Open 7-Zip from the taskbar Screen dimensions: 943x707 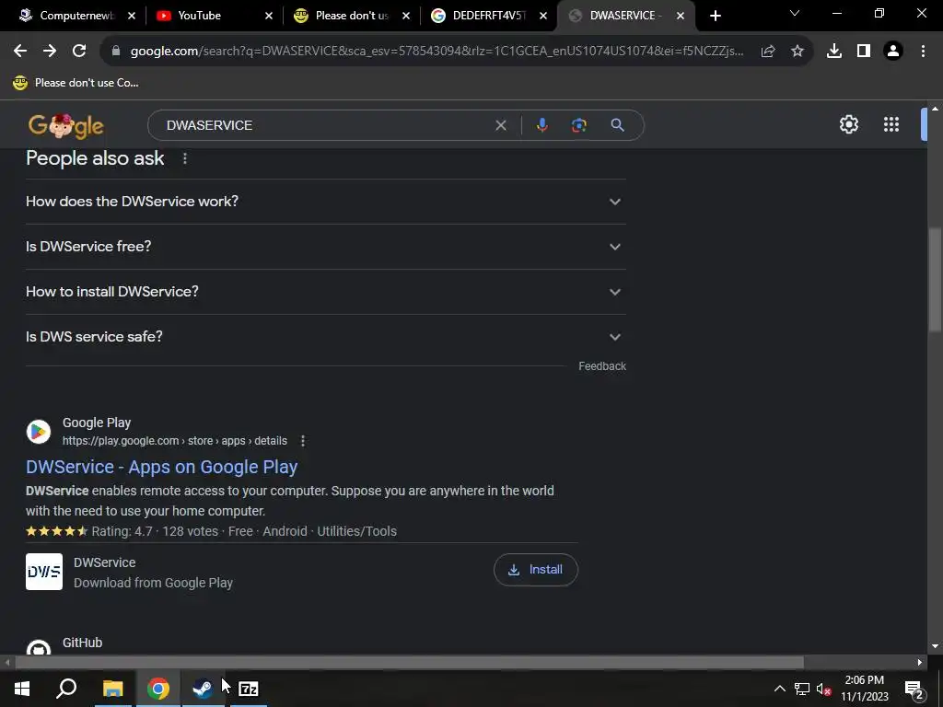pos(249,689)
